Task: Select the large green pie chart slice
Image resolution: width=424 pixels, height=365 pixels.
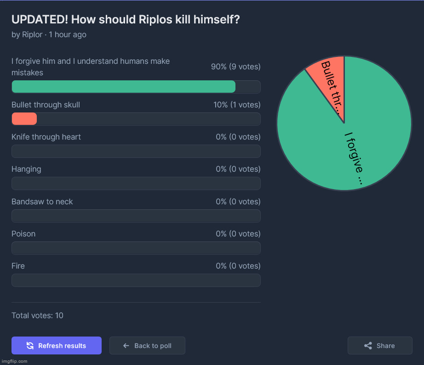Action: coord(363,138)
